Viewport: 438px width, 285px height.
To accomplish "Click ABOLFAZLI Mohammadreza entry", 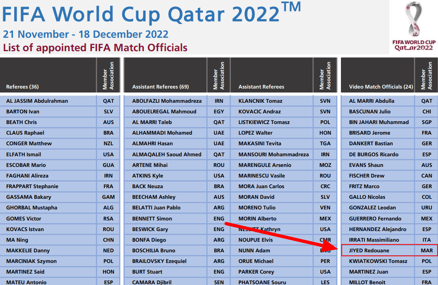I will pos(167,101).
